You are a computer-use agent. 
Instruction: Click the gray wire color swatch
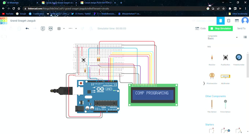point(59,29)
